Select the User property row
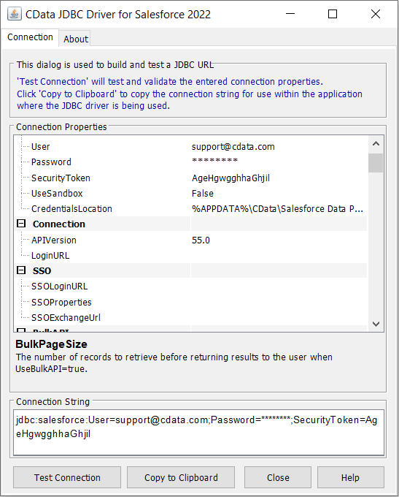The height and width of the screenshot is (497, 399). pyautogui.click(x=191, y=146)
